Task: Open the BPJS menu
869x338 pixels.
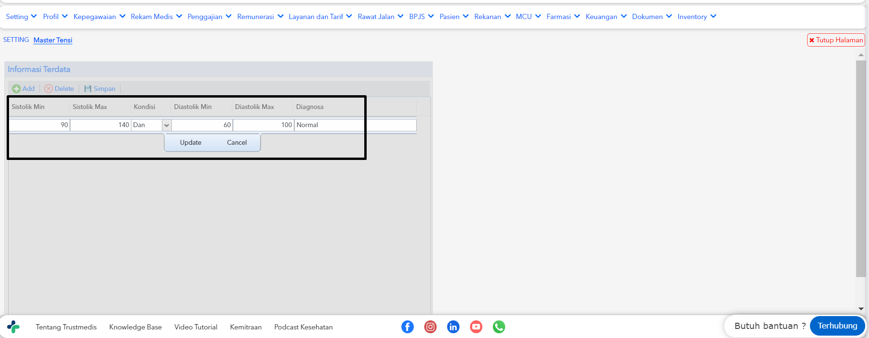Action: (421, 17)
